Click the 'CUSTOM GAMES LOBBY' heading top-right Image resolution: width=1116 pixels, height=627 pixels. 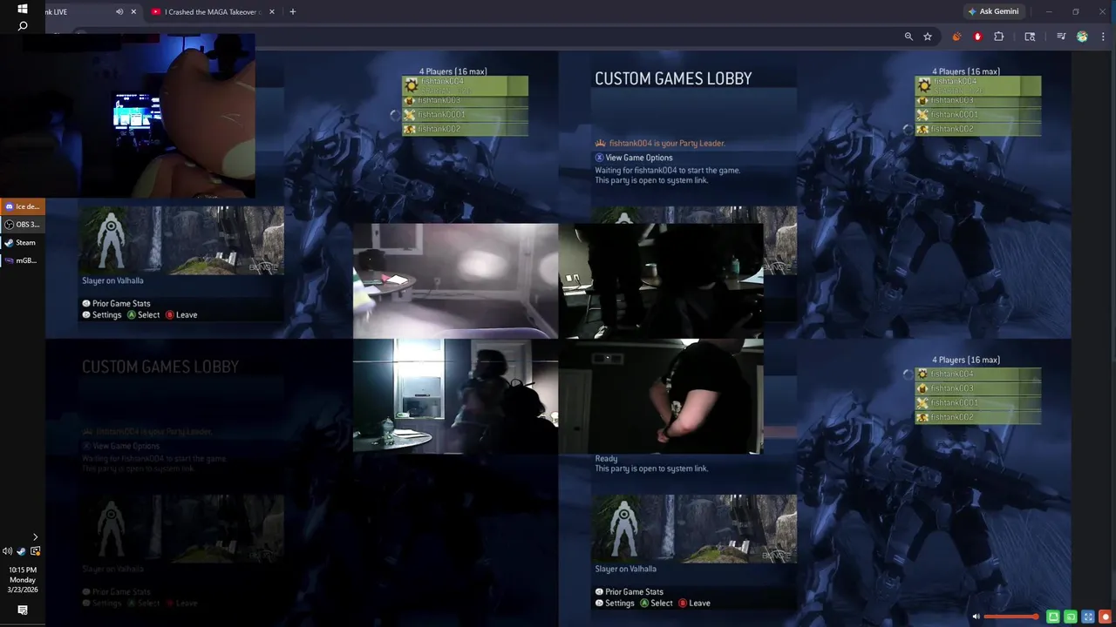tap(673, 78)
